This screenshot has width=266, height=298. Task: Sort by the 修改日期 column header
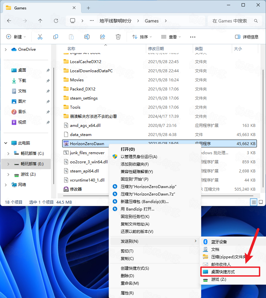click(156, 49)
